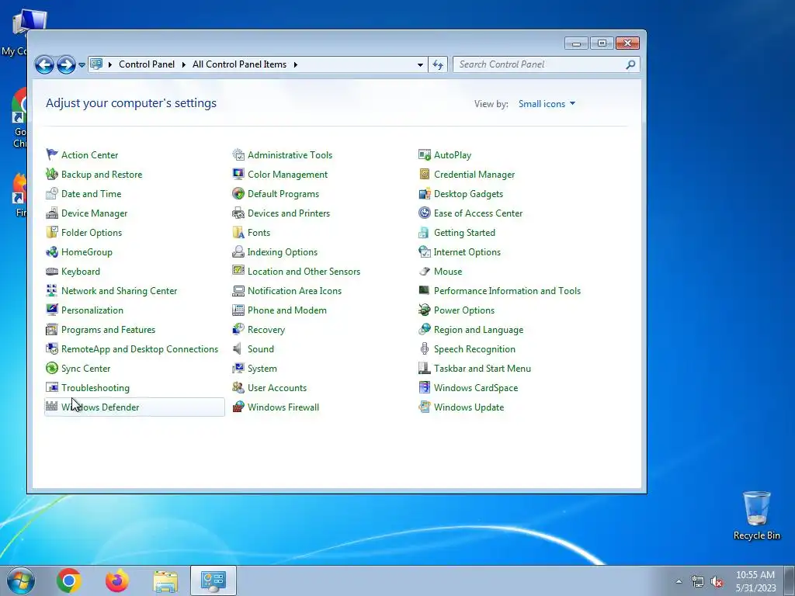Screen dimensions: 795x596
Task: Expand the arrow before Control Panel breadcrumb
Action: click(110, 64)
